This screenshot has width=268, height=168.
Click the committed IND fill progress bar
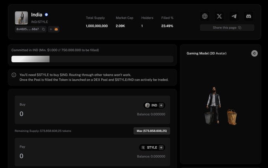tap(92, 59)
